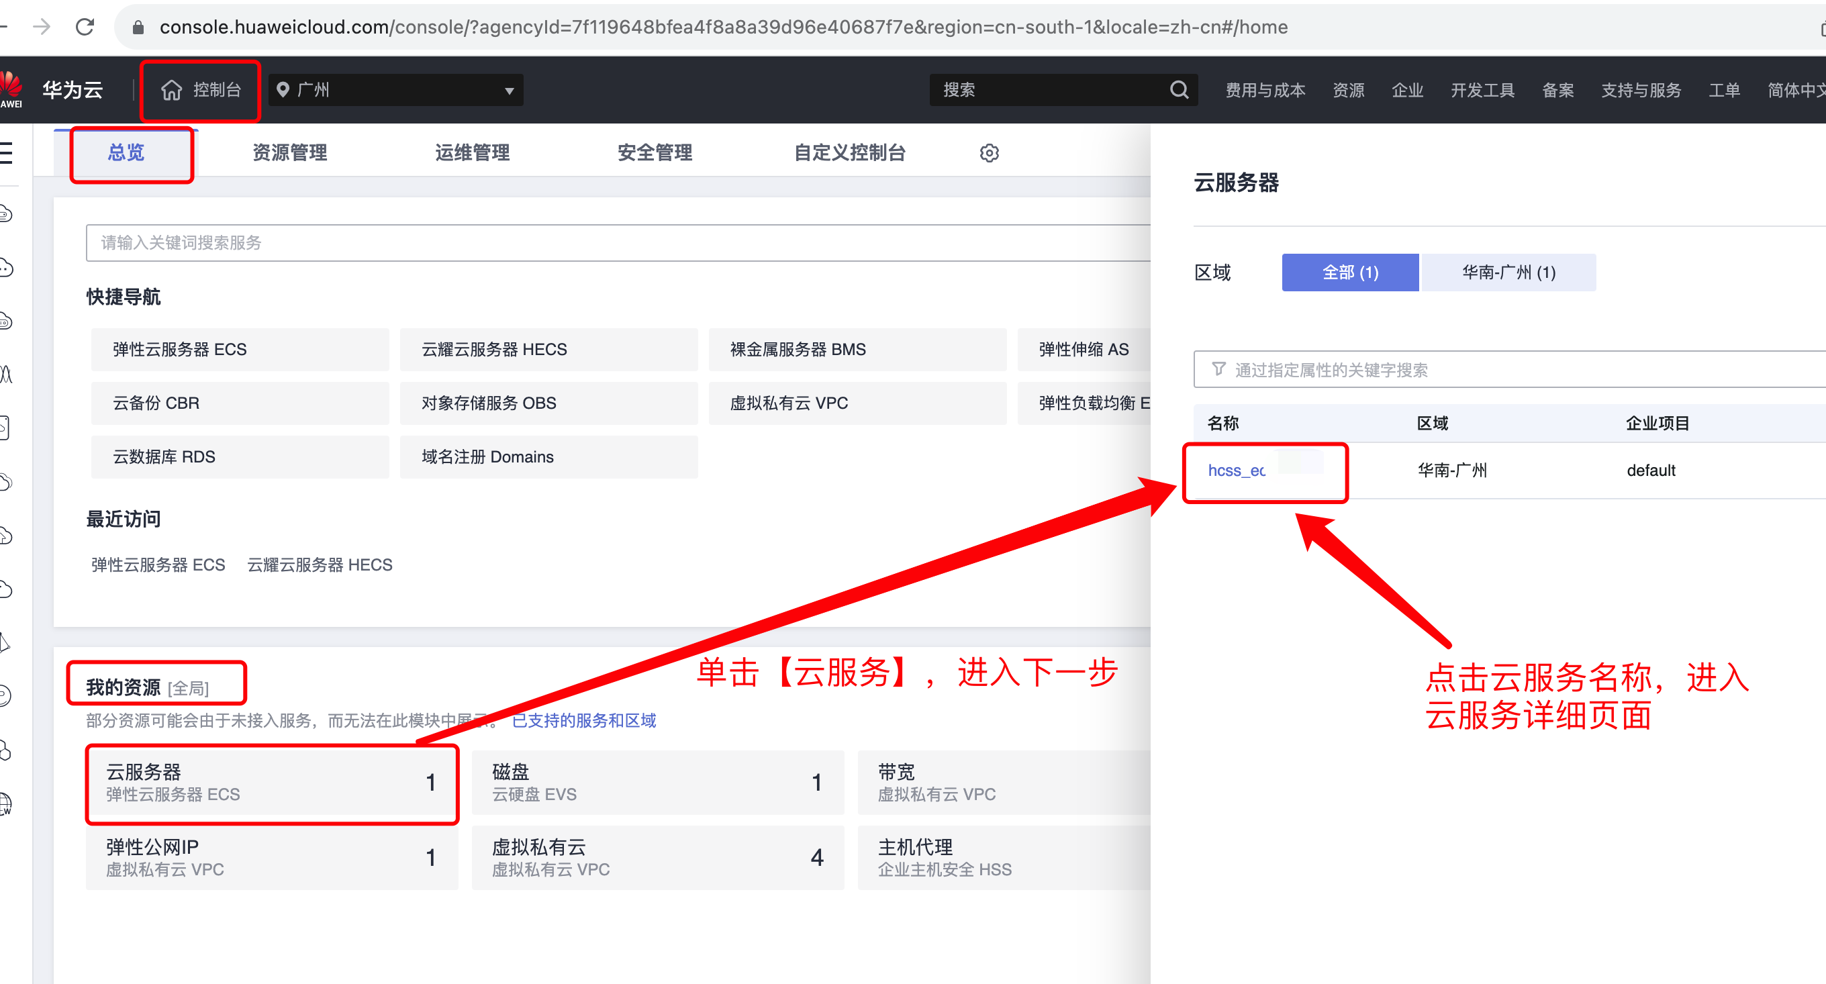
Task: Switch to the 总览 tab
Action: [126, 152]
